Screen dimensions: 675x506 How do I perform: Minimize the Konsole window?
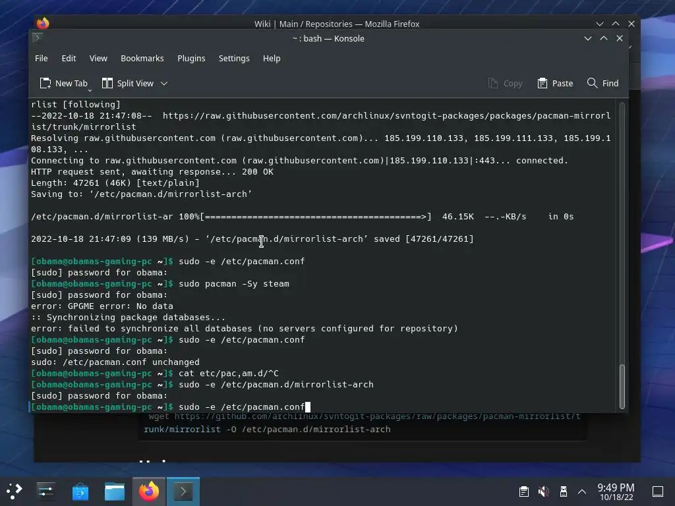pyautogui.click(x=587, y=38)
